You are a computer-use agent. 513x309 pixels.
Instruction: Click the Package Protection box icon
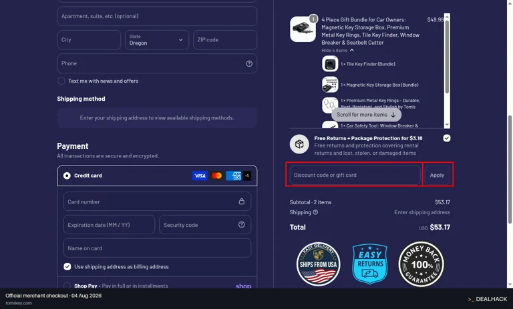pyautogui.click(x=299, y=144)
